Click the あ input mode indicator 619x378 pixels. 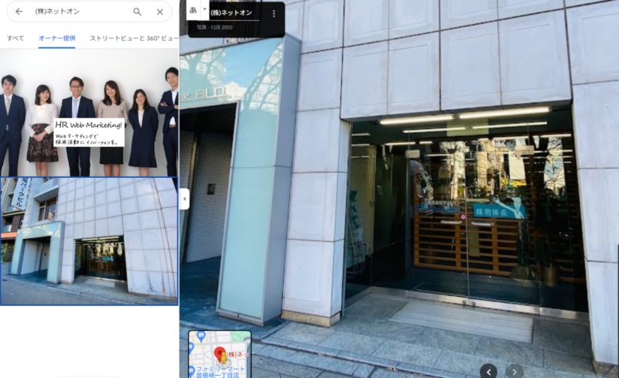193,11
